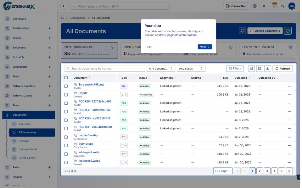Open the notifications bell
The height and width of the screenshot is (188, 302).
click(x=273, y=6)
